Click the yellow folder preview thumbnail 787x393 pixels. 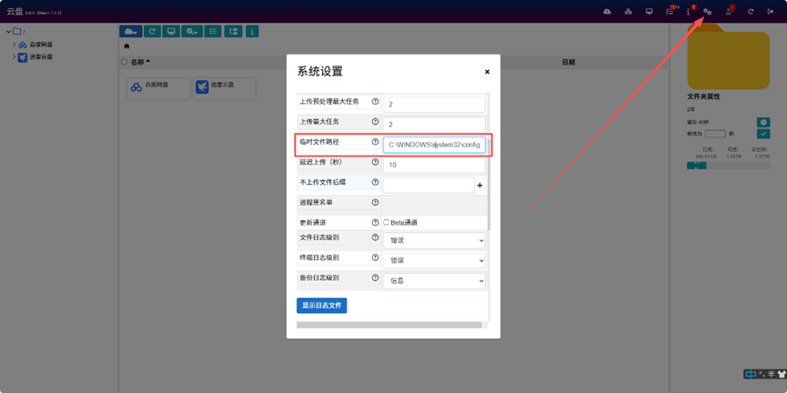(x=728, y=57)
